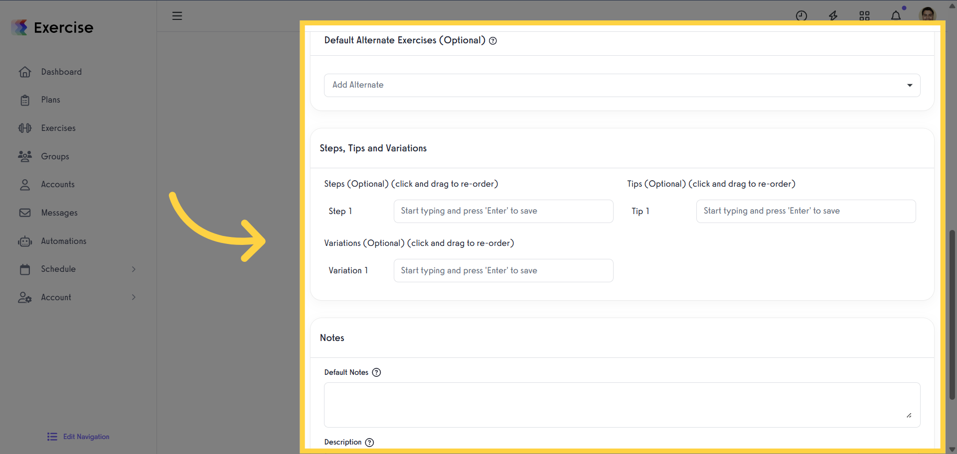Viewport: 957px width, 454px height.
Task: Click the Default Alternate Exercises help icon
Action: point(493,40)
